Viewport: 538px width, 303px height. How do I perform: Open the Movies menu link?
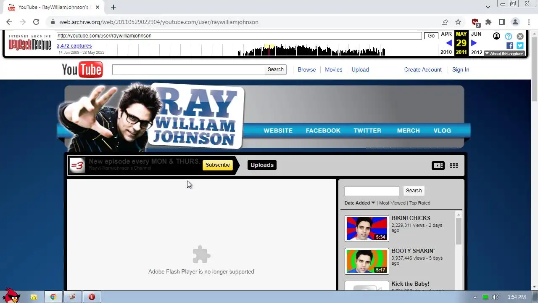(334, 70)
